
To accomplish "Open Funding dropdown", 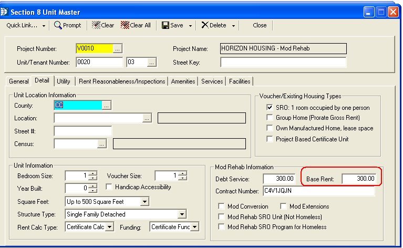I will coord(194,227).
